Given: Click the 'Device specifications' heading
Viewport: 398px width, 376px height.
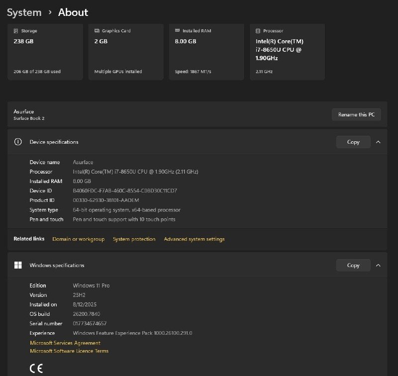Looking at the screenshot, I should pyautogui.click(x=54, y=142).
